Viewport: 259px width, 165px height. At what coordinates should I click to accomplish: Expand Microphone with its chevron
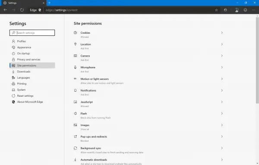(222, 67)
